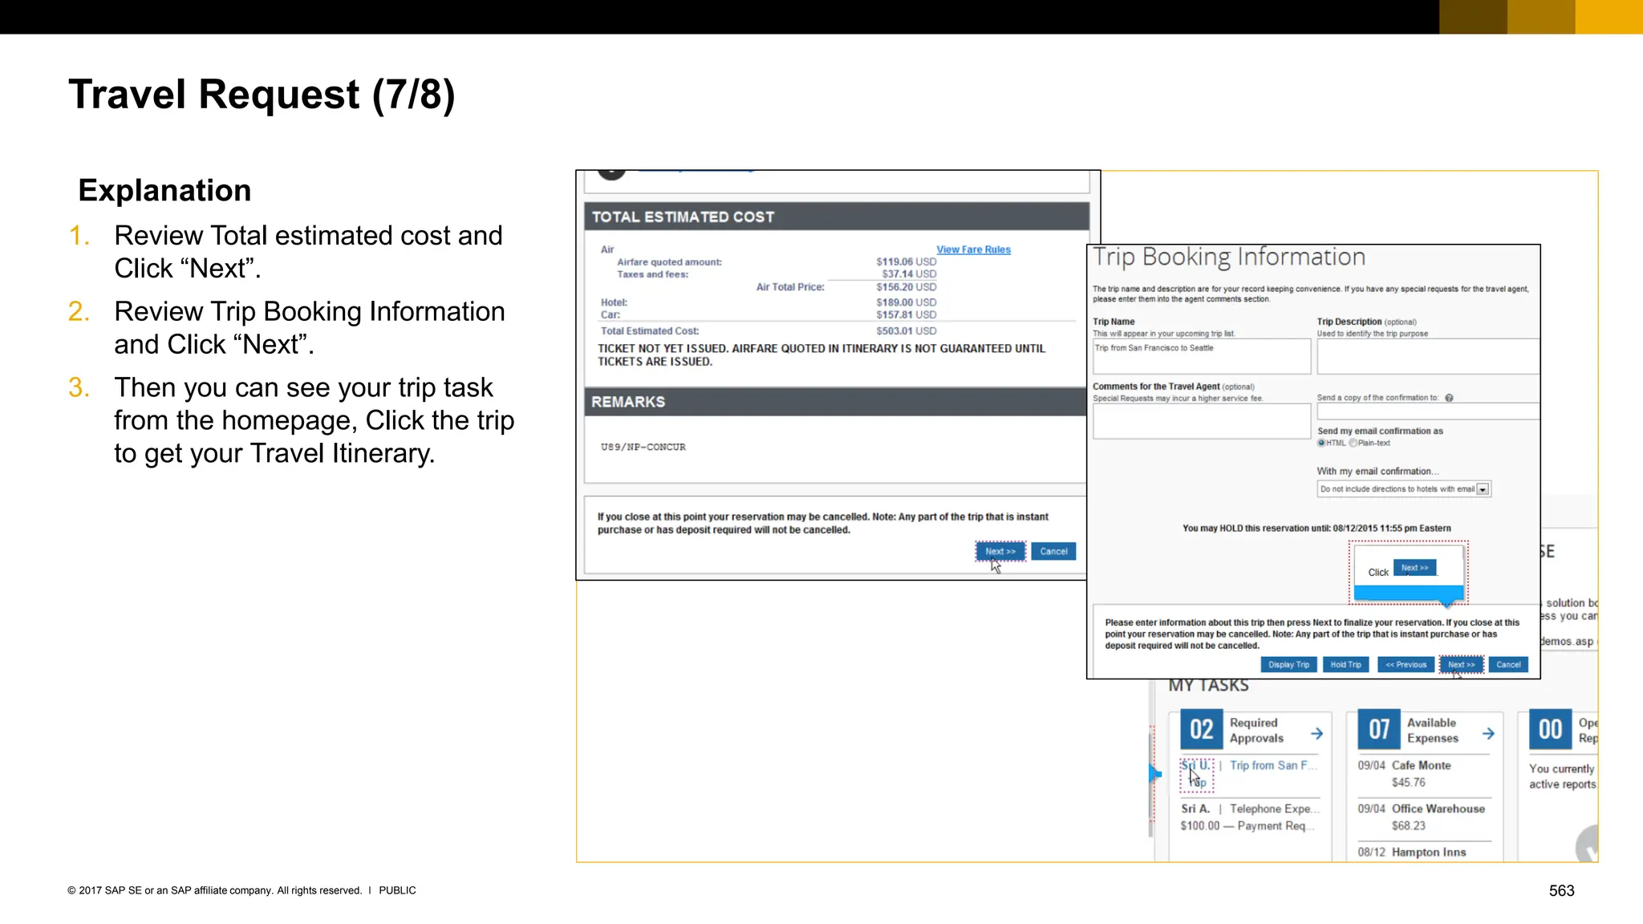Image resolution: width=1643 pixels, height=924 pixels.
Task: Click the MY TASKS heading
Action: point(1208,685)
